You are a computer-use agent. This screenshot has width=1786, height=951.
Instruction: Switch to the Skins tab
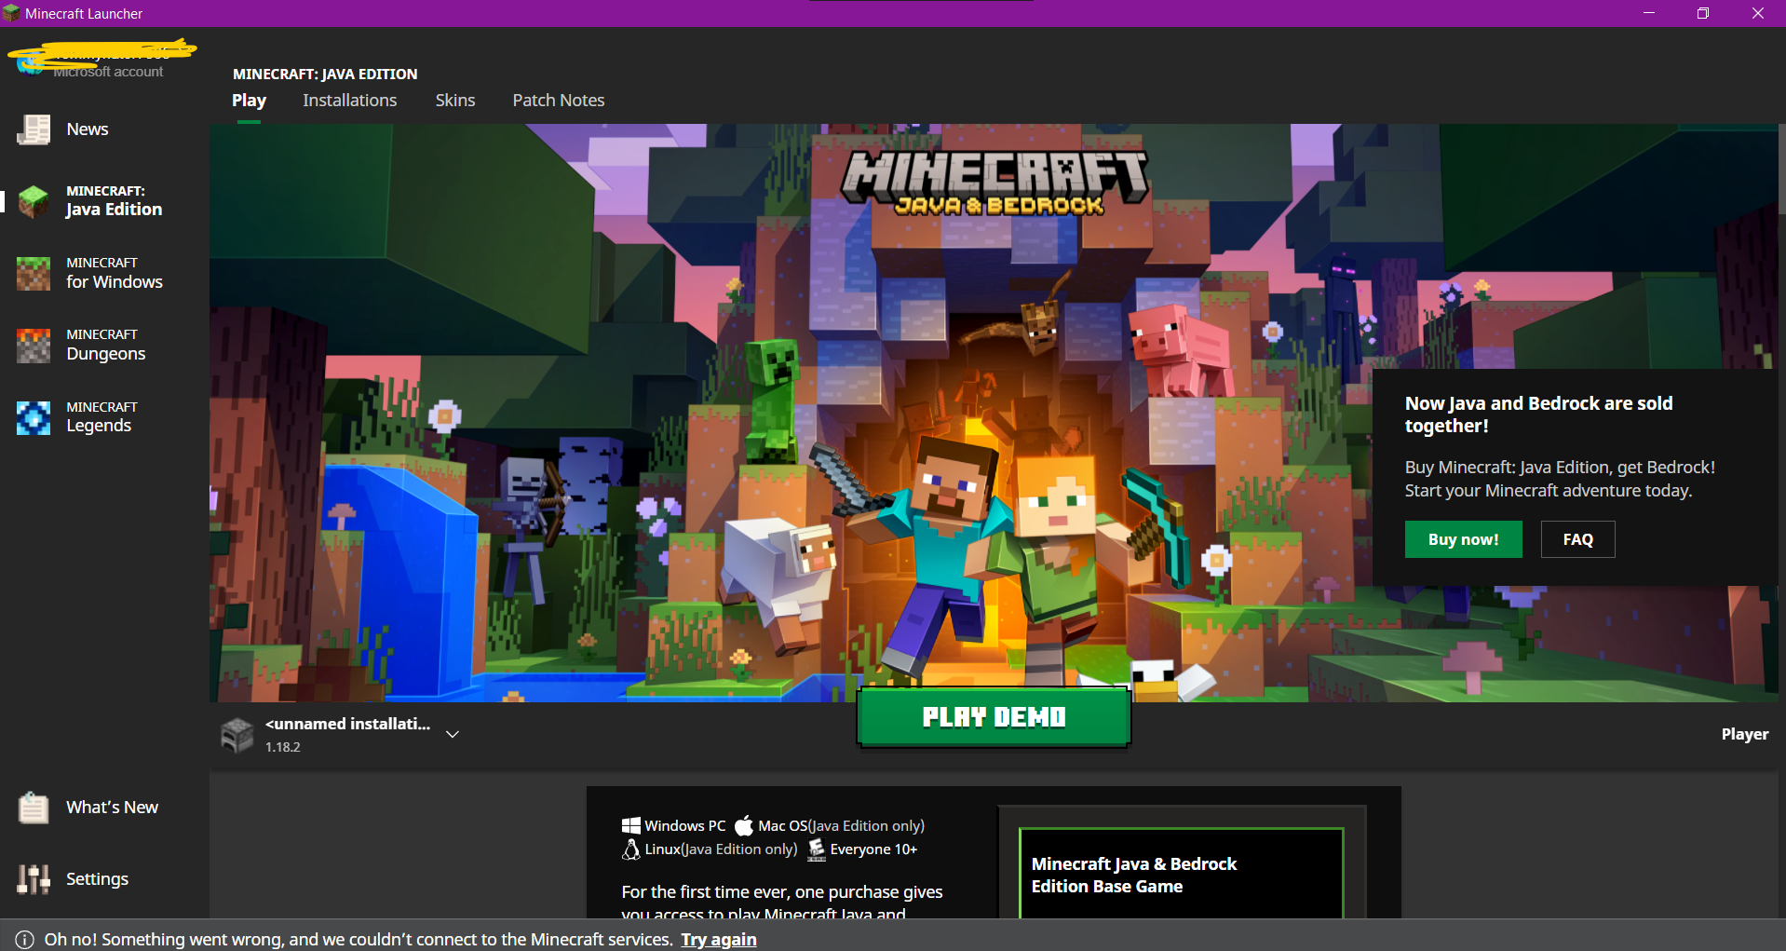click(454, 101)
